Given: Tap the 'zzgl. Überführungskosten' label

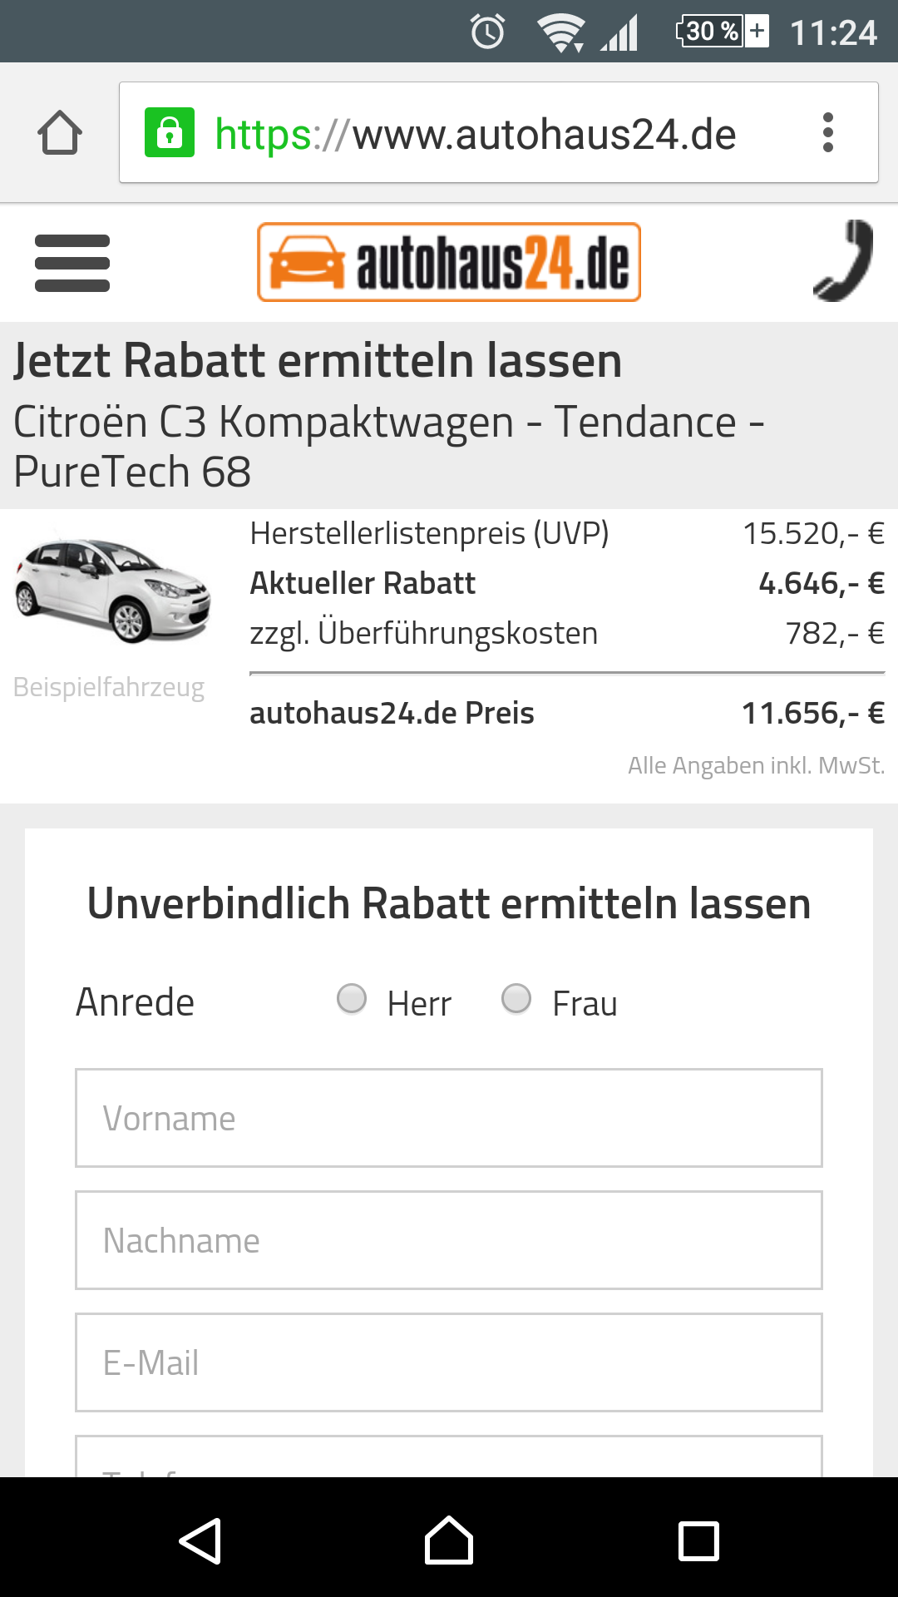Looking at the screenshot, I should click(x=424, y=633).
